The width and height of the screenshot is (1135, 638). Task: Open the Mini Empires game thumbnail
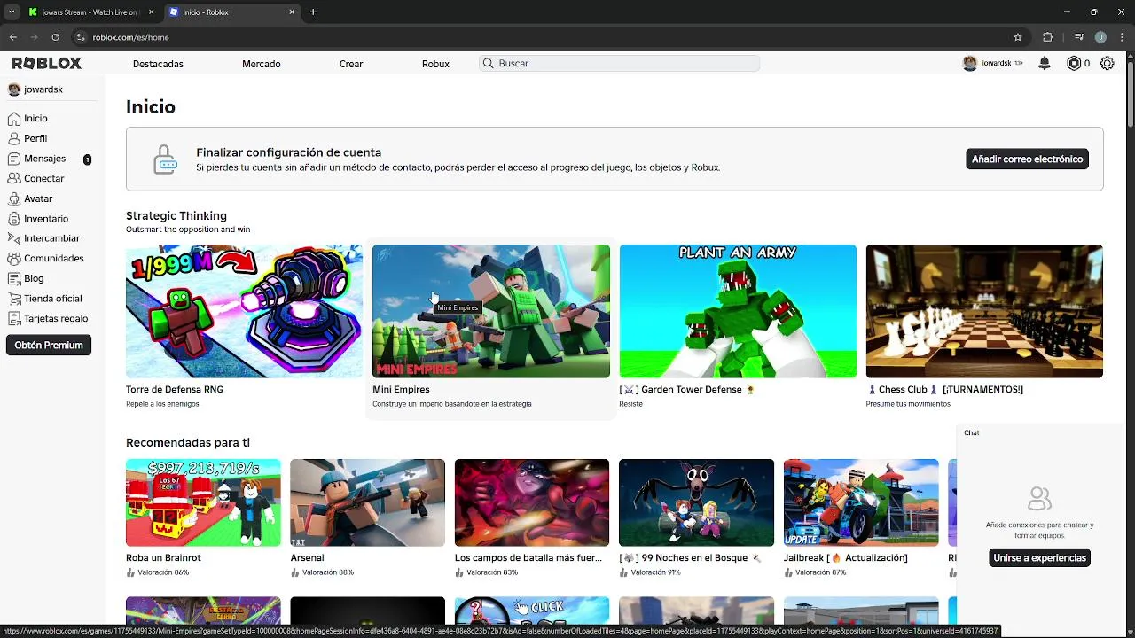tap(490, 311)
